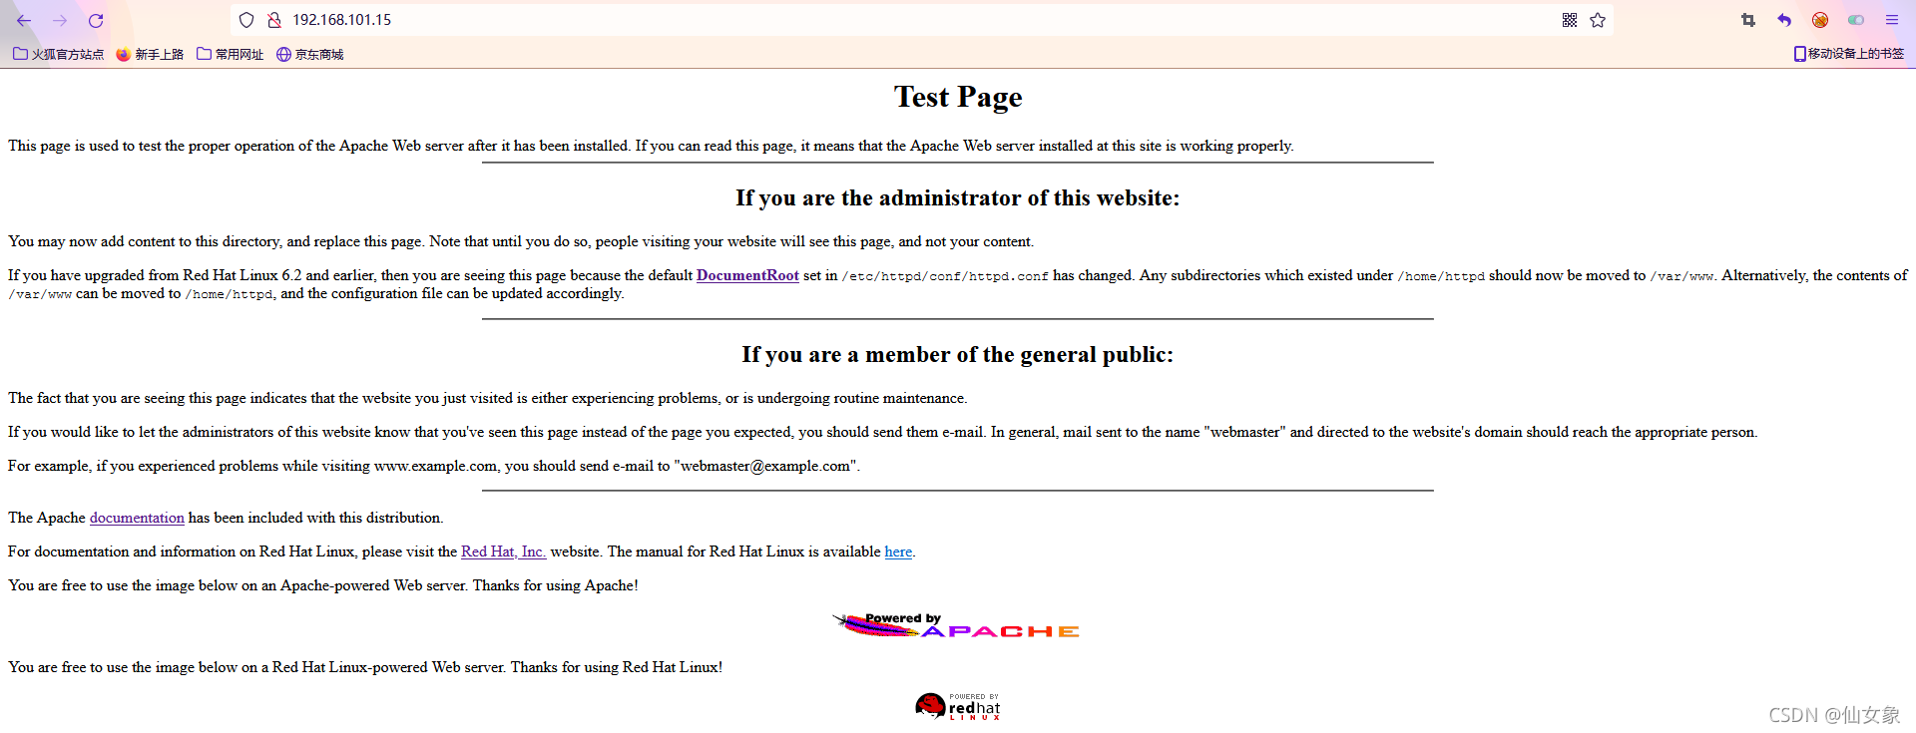
Task: Open the 京东商城 bookmark
Action: [x=310, y=54]
